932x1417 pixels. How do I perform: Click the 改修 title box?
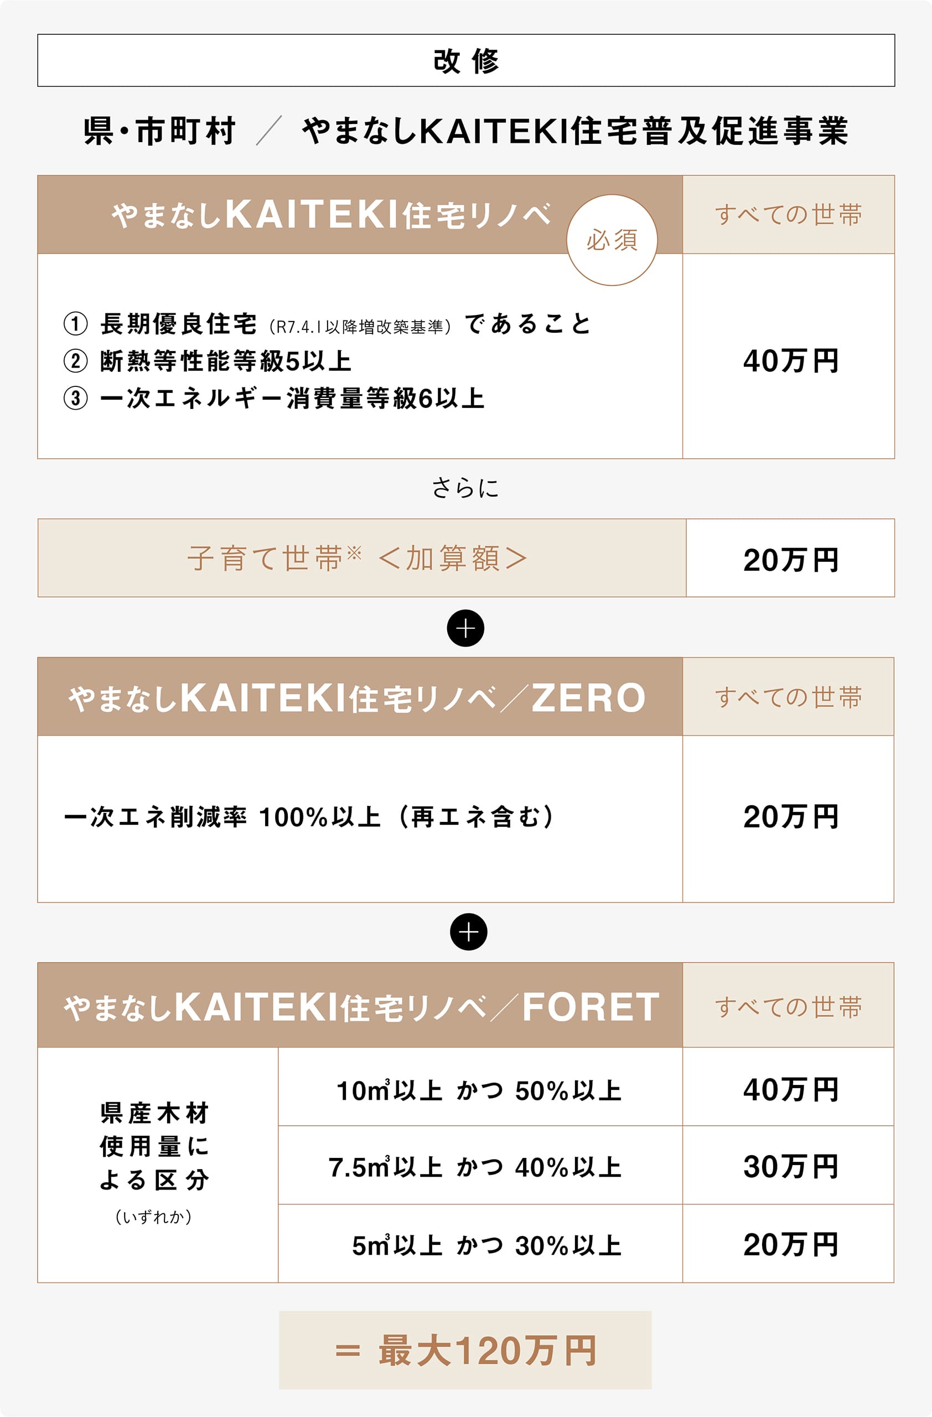466,60
